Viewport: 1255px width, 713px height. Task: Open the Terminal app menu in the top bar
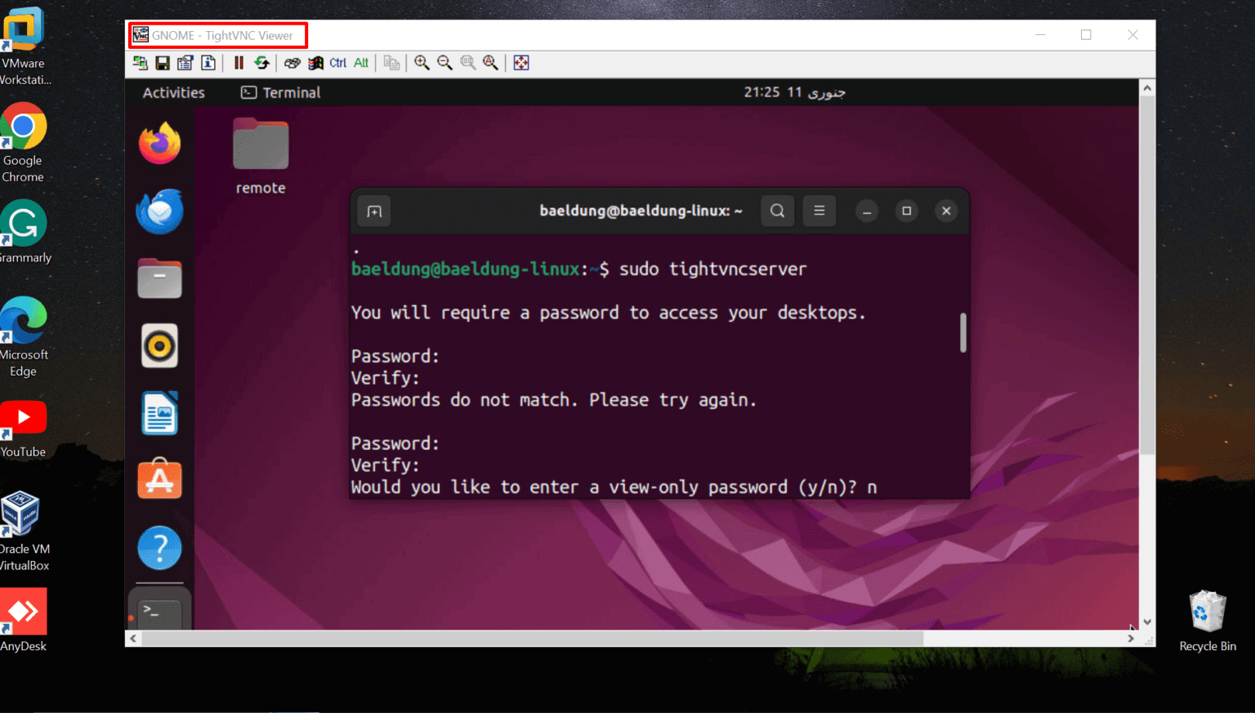pos(279,92)
